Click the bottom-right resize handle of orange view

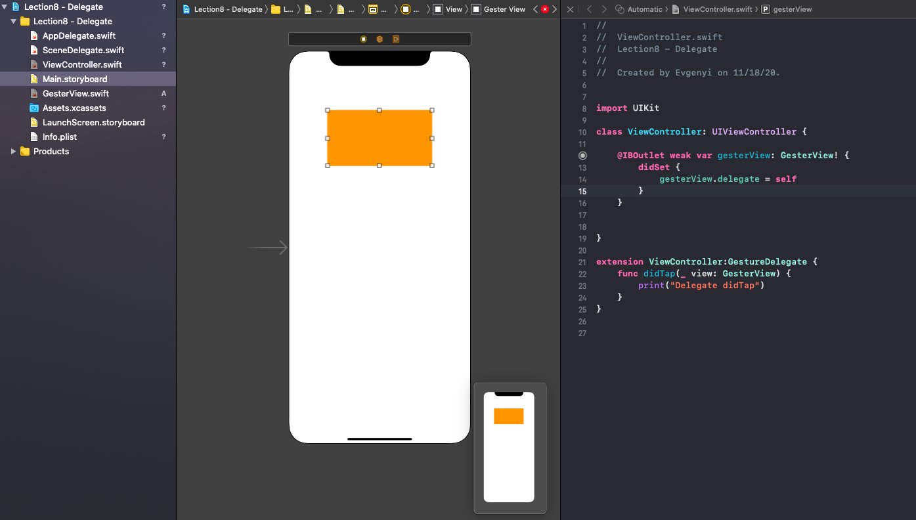(432, 165)
